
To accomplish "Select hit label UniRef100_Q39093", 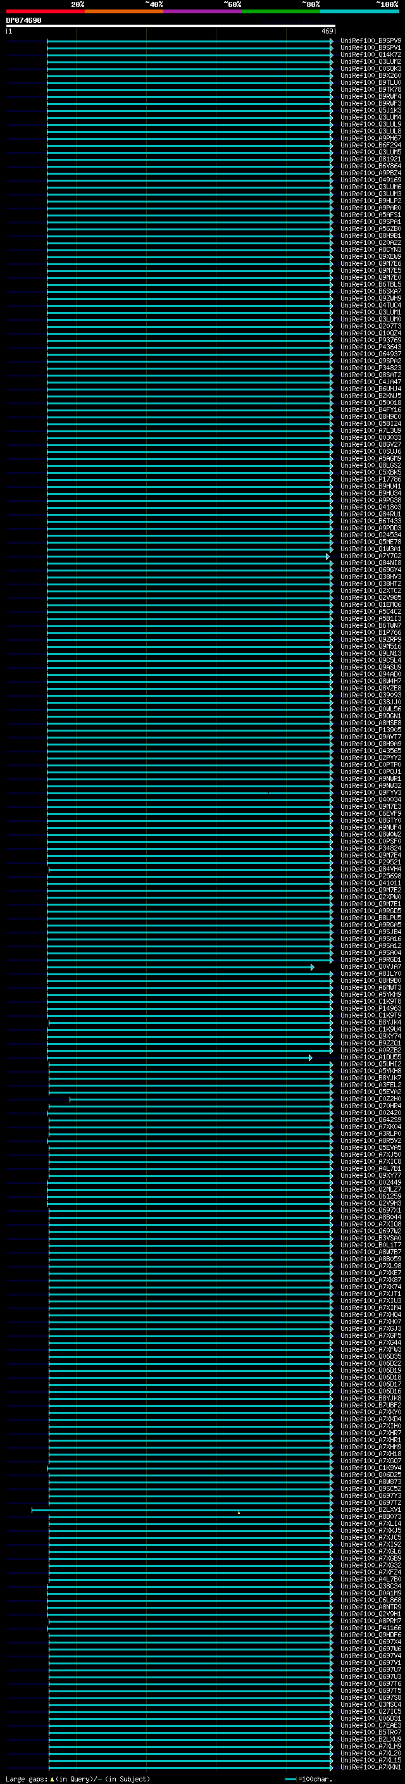I will click(371, 696).
